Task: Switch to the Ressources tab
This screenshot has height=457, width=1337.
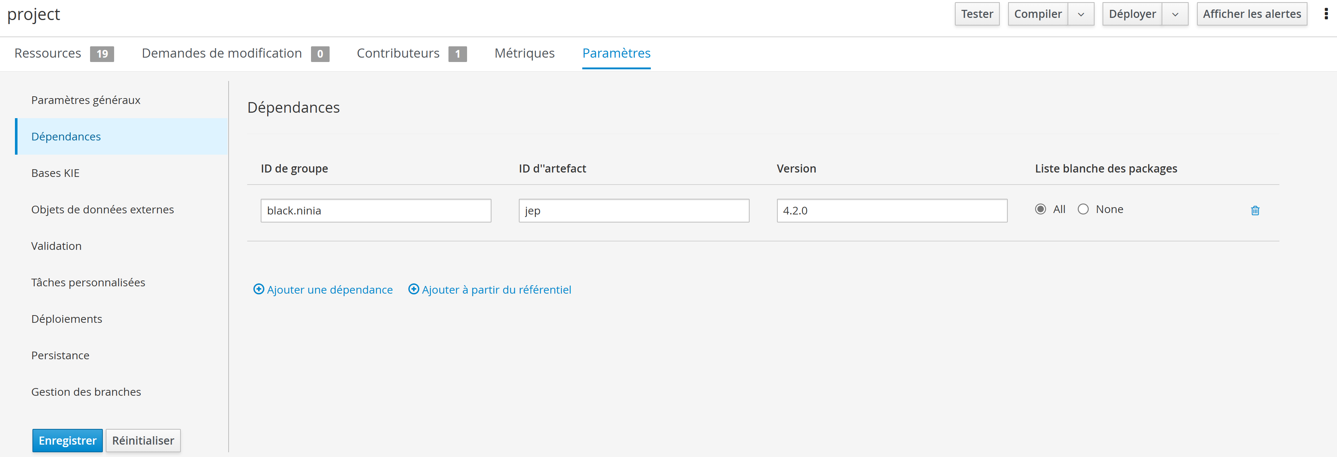Action: [x=48, y=53]
